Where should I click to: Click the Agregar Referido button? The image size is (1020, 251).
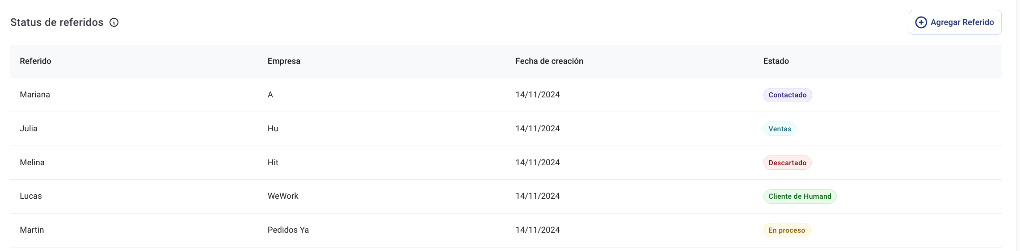click(955, 22)
